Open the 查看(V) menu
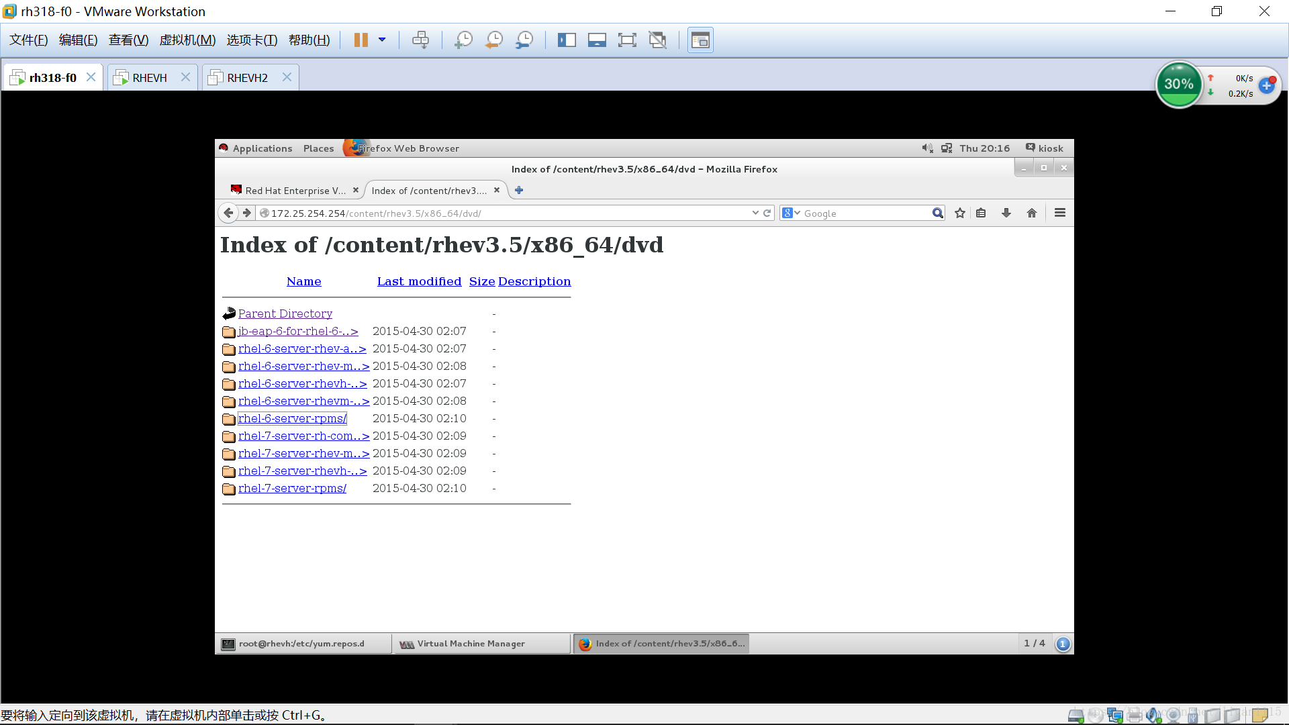The width and height of the screenshot is (1289, 725). 128,40
